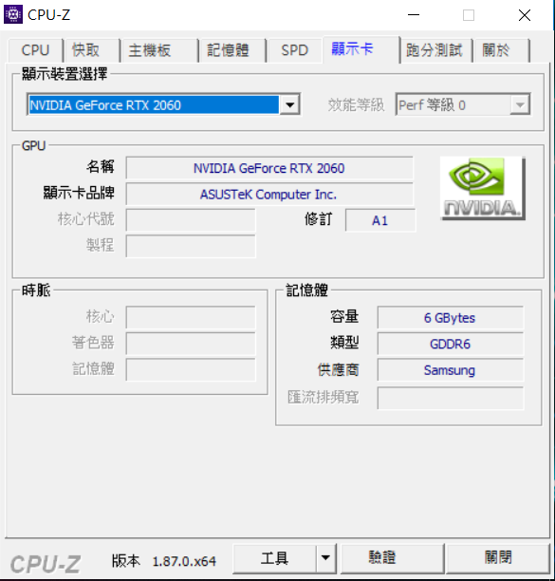
Task: Click the empty 著色器 clock field
Action: (191, 344)
